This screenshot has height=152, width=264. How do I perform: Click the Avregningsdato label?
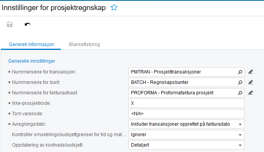point(29,124)
